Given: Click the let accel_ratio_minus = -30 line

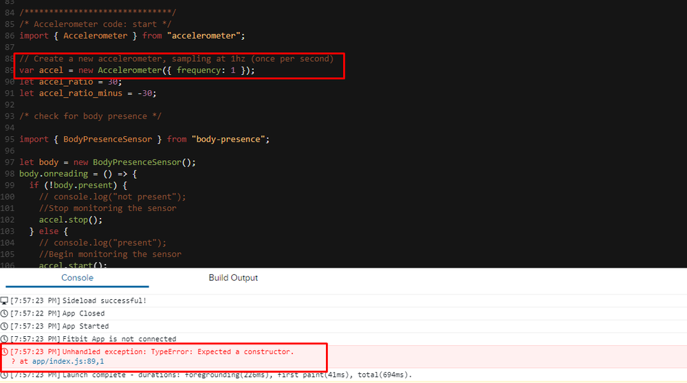Looking at the screenshot, I should (x=87, y=94).
